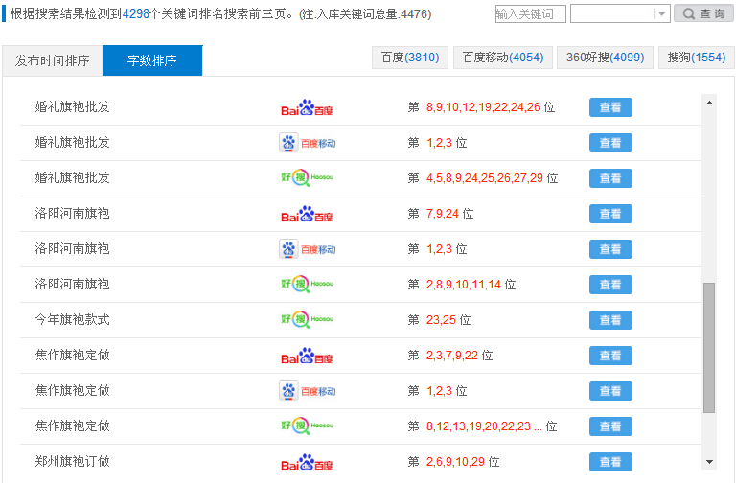Click rank text 2,8,9,10,11,14

(x=463, y=285)
